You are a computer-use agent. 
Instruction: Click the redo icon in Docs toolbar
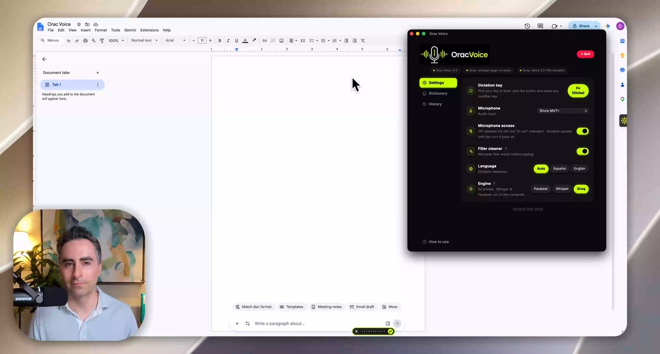(77, 41)
